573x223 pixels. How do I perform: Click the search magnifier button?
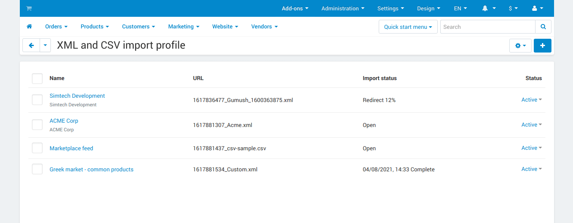pos(543,27)
